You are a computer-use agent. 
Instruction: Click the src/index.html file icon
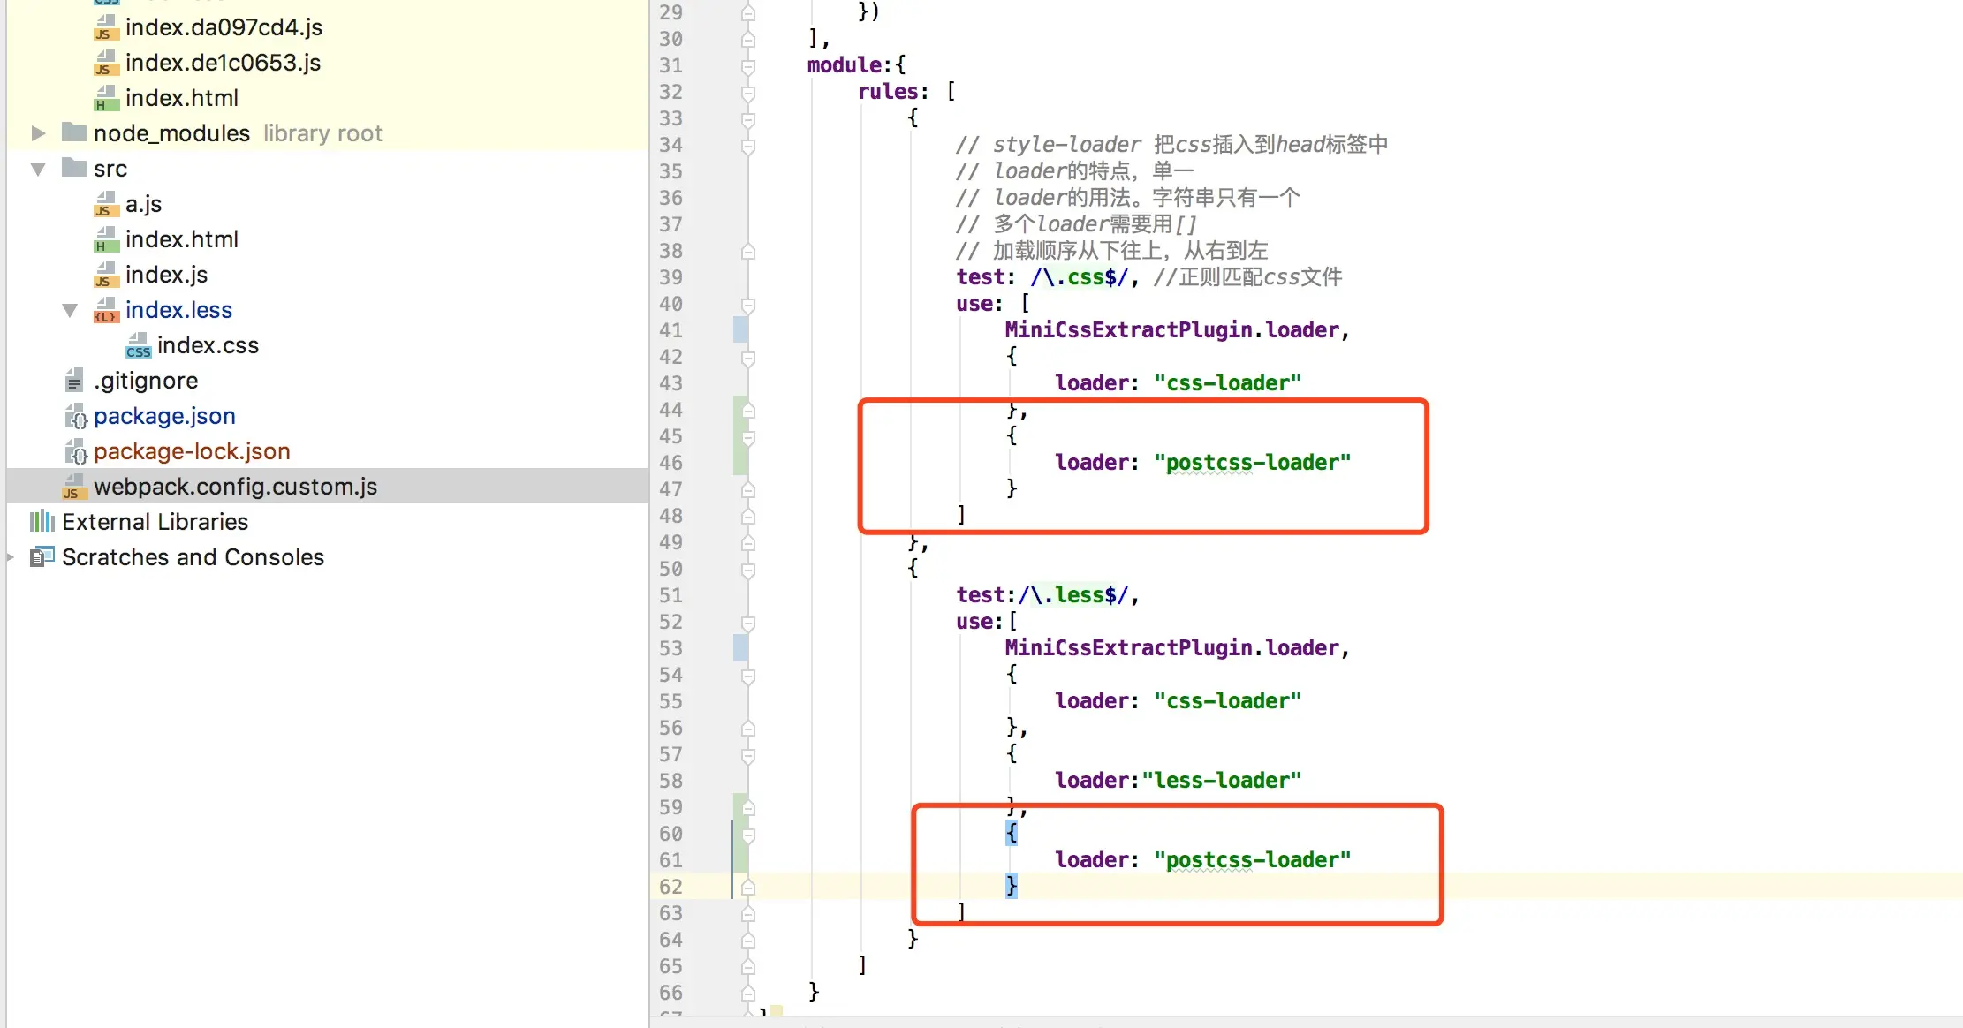click(x=106, y=240)
